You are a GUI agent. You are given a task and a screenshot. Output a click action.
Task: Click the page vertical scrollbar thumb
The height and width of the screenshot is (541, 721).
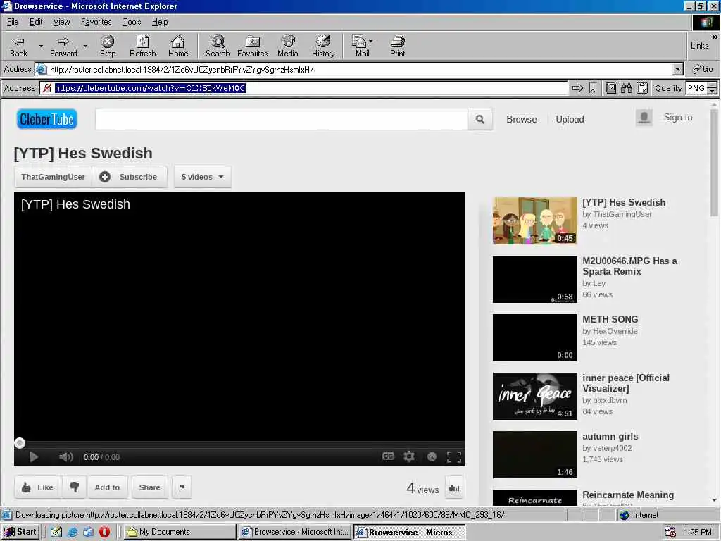click(714, 161)
